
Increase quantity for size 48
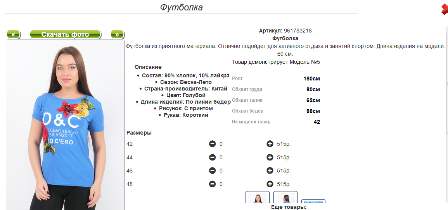[x=270, y=184]
